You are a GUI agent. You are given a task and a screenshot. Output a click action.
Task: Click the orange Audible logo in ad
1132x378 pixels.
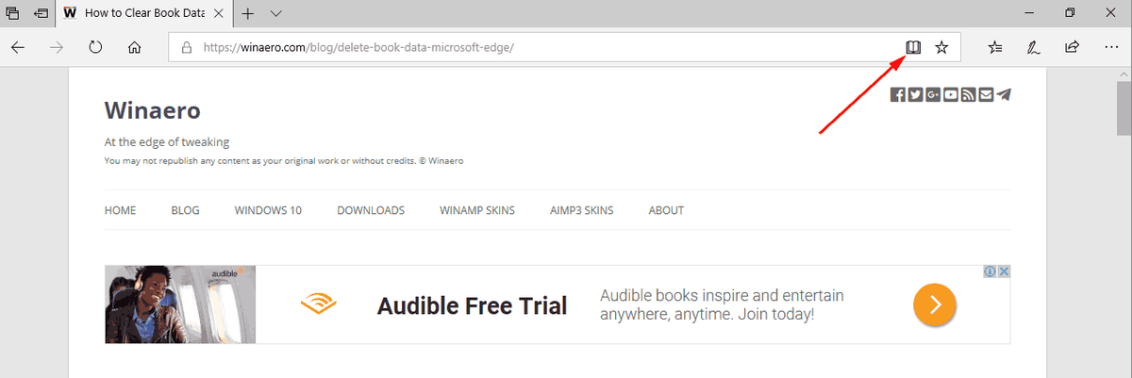pos(319,304)
